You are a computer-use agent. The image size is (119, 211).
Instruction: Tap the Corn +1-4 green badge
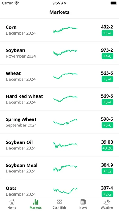point(107,33)
